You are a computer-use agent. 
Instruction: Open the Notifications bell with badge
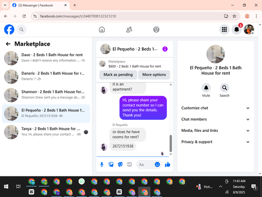click(x=237, y=29)
